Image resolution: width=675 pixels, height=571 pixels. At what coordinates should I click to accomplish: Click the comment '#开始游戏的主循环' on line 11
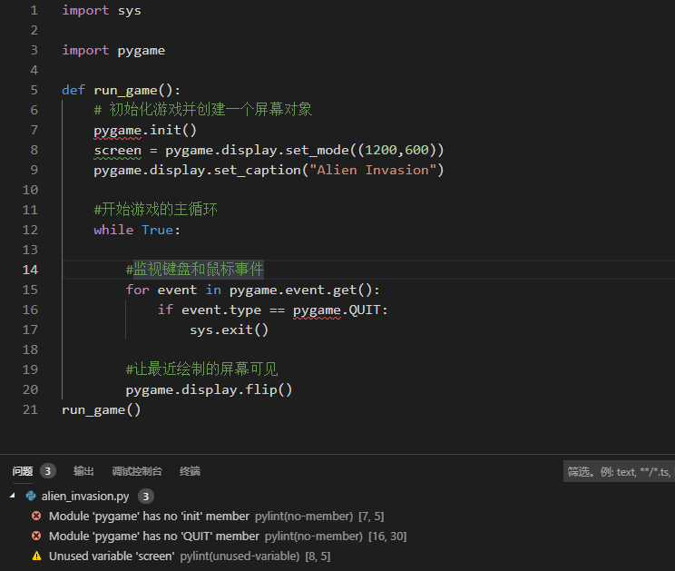pos(155,210)
